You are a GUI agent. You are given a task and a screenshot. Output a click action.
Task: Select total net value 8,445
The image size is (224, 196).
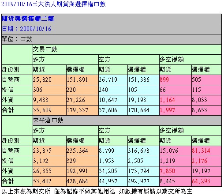(168, 181)
